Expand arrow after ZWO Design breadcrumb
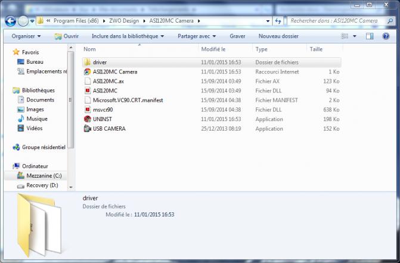 pyautogui.click(x=144, y=21)
